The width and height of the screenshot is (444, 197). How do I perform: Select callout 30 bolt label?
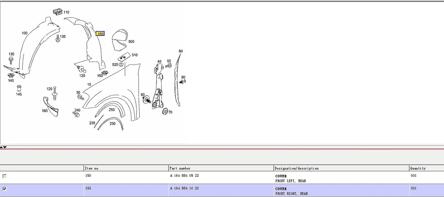click(x=78, y=93)
